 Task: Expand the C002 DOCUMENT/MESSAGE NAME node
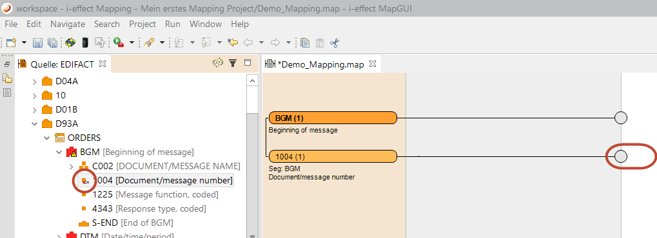pyautogui.click(x=71, y=167)
